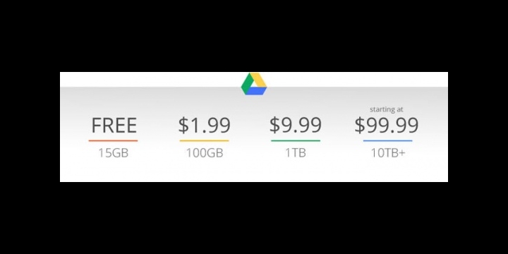This screenshot has height=254, width=508.
Task: Click the blue underline below $99.99
Action: pos(388,140)
